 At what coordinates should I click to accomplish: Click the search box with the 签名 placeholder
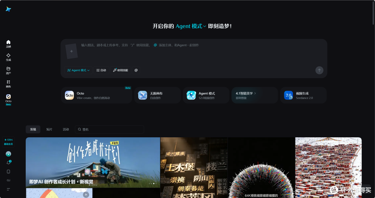click(109, 129)
